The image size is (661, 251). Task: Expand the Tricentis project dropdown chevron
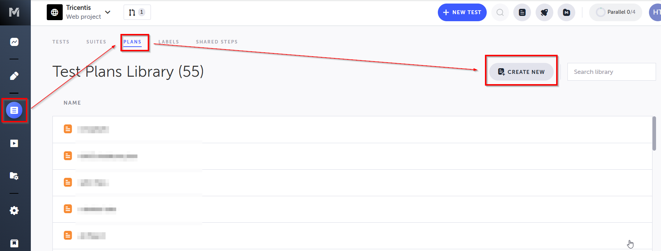click(108, 12)
